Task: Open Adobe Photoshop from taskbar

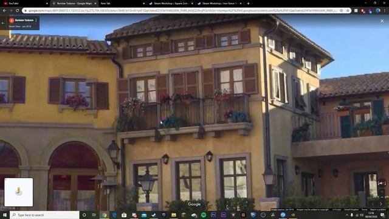Action: (213, 215)
